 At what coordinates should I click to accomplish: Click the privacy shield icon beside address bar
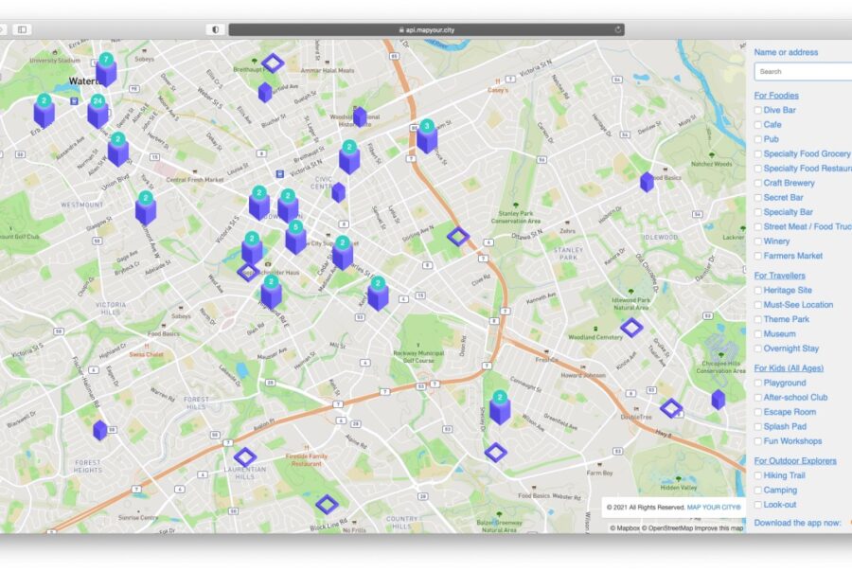(215, 29)
